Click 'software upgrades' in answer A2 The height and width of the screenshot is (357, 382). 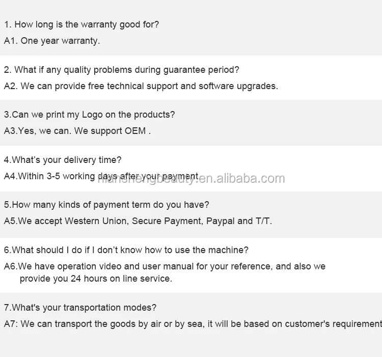click(x=238, y=87)
